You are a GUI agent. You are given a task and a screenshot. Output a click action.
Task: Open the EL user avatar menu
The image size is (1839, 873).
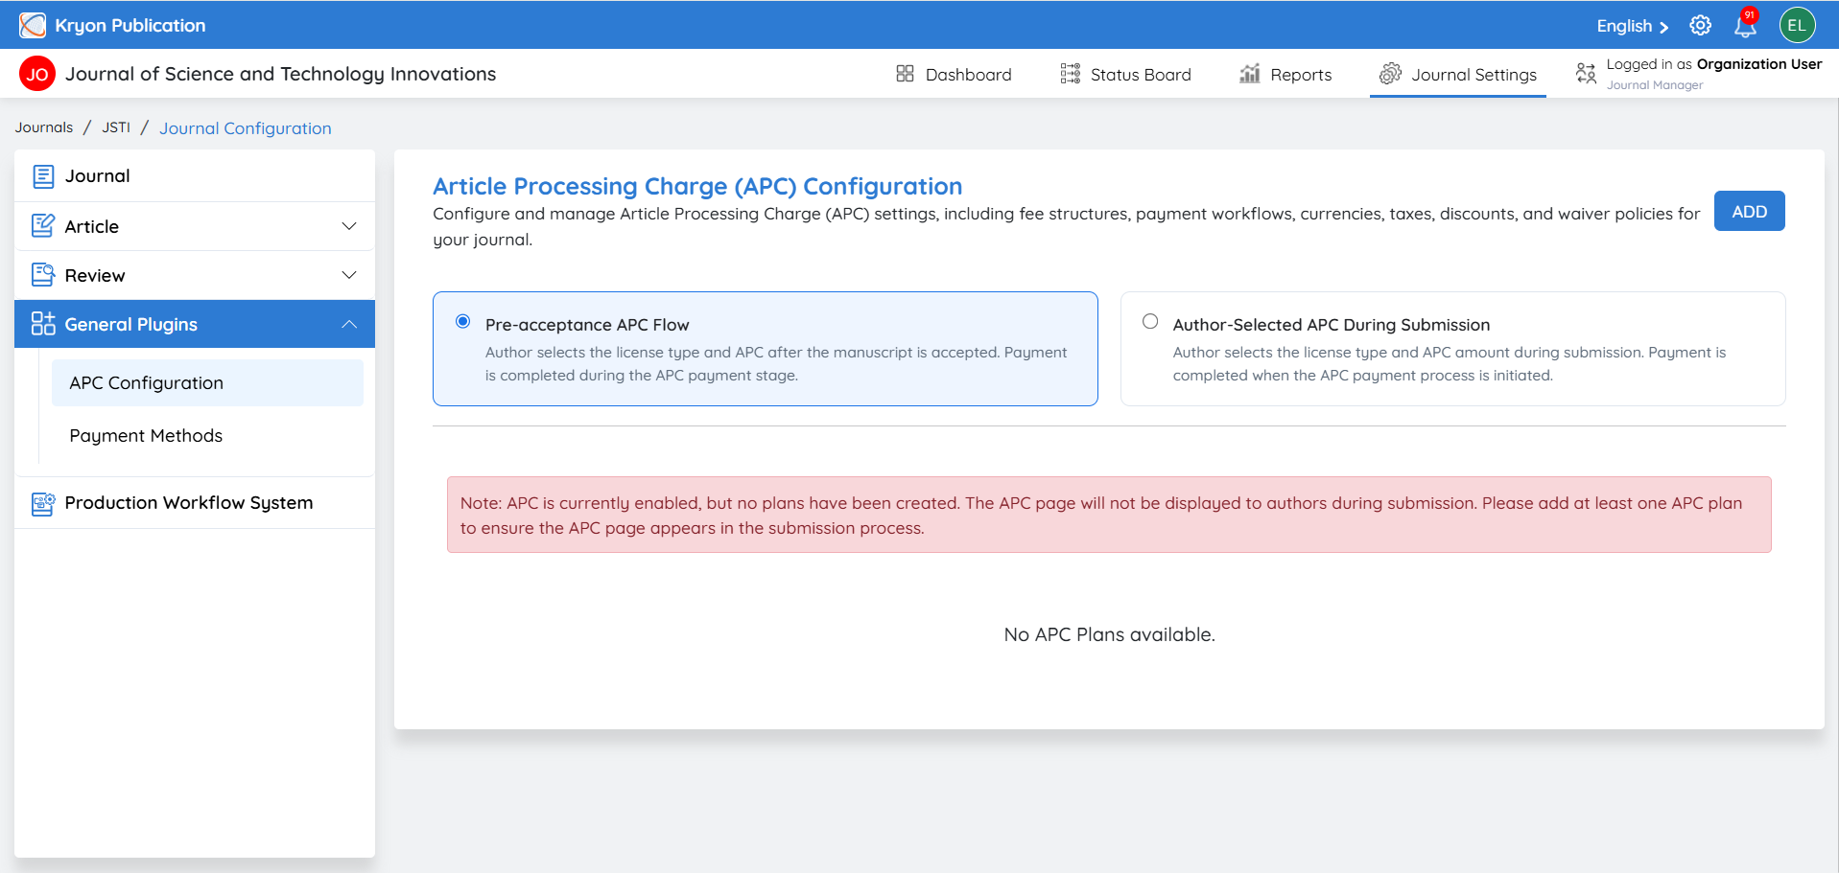[x=1797, y=26]
